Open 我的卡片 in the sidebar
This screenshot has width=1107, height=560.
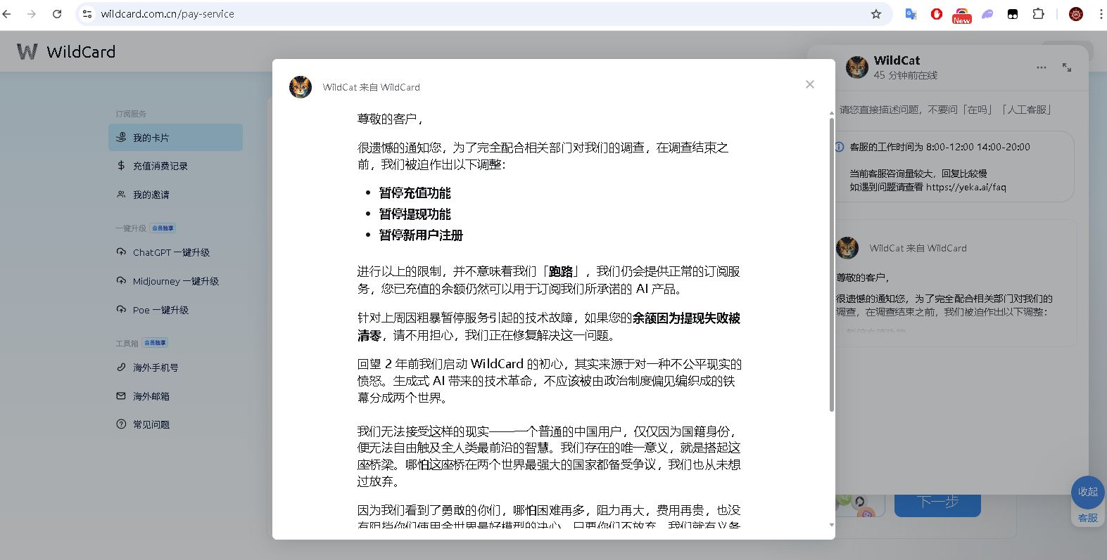(x=175, y=138)
